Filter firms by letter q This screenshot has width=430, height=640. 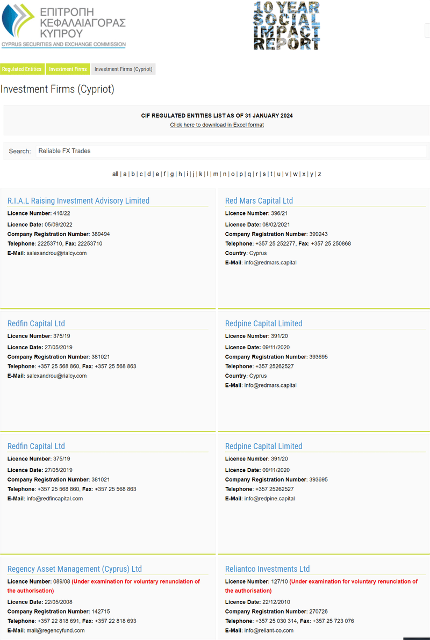point(249,174)
